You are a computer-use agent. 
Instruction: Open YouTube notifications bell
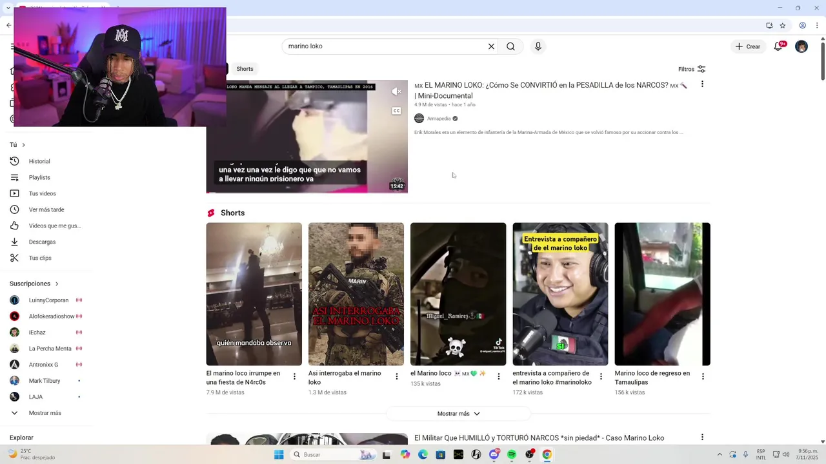(779, 46)
